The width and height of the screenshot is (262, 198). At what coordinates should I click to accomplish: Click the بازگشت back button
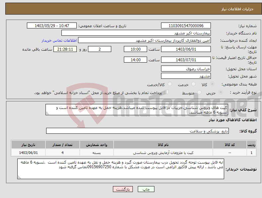pyautogui.click(x=123, y=189)
